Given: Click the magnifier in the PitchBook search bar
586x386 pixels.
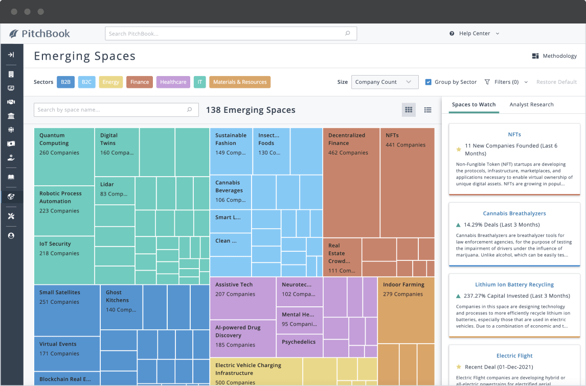Looking at the screenshot, I should point(348,33).
